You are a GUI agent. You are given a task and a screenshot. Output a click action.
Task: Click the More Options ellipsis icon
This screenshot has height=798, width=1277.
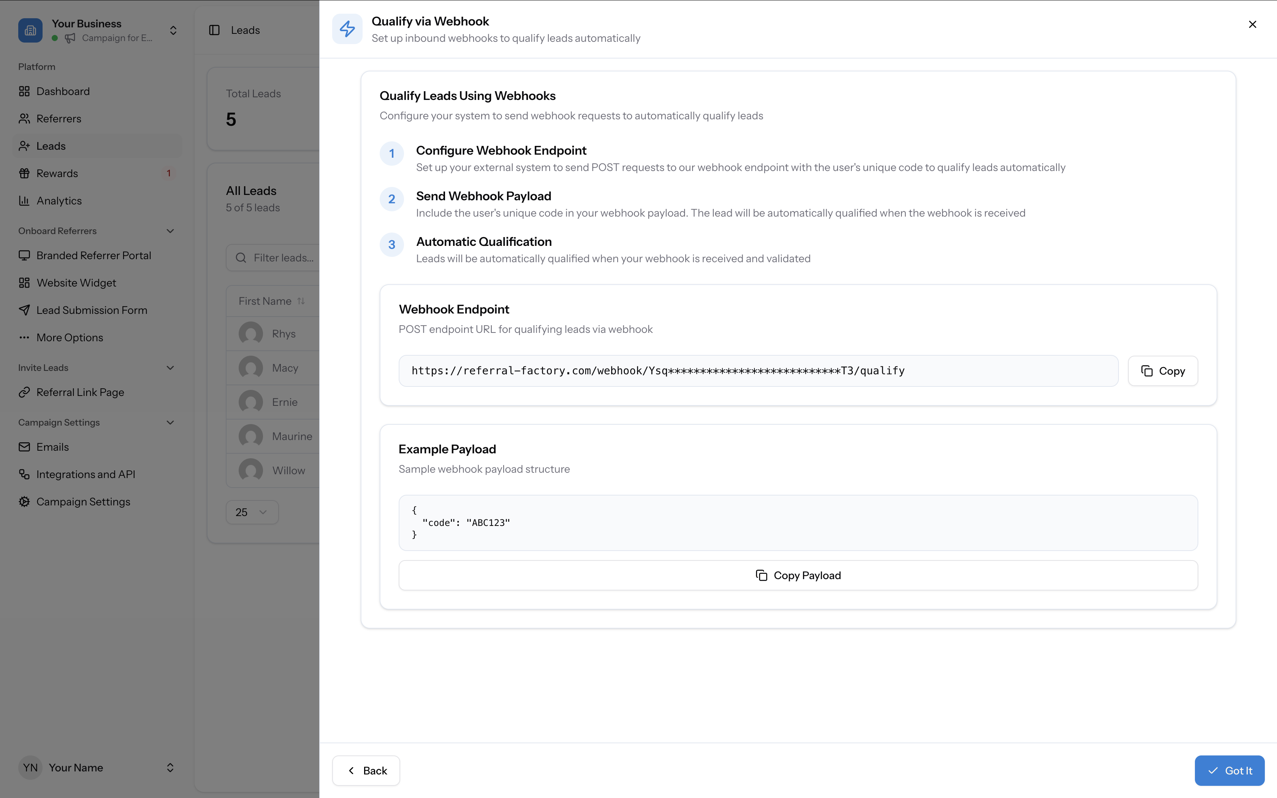point(24,337)
